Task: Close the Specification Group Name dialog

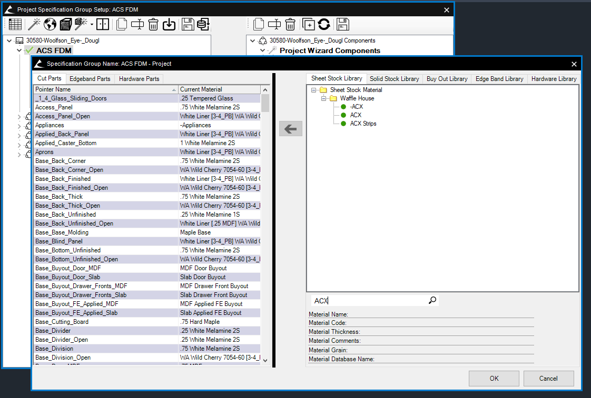Action: click(x=574, y=64)
